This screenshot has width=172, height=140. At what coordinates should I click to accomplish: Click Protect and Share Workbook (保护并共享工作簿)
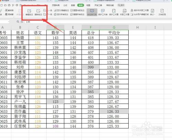click(x=140, y=10)
